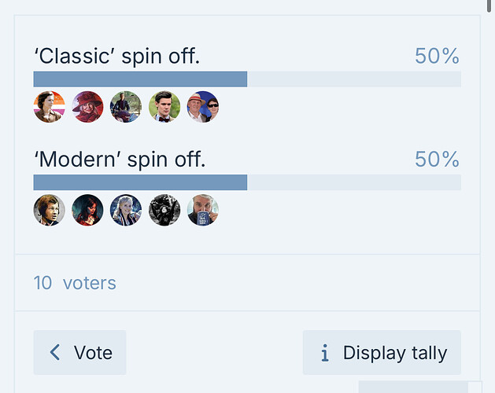Select the dark avatar of a woman in red

click(87, 210)
